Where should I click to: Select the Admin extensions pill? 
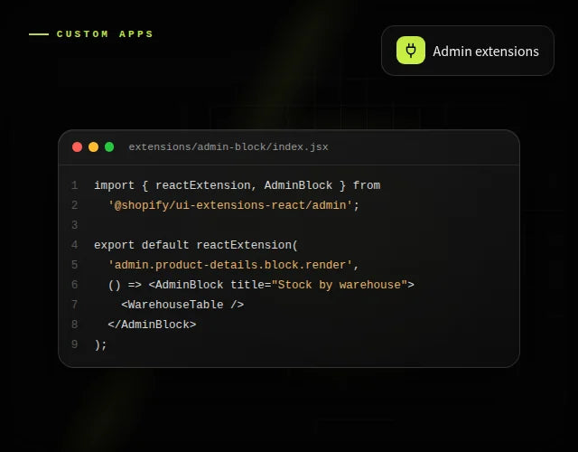point(468,51)
